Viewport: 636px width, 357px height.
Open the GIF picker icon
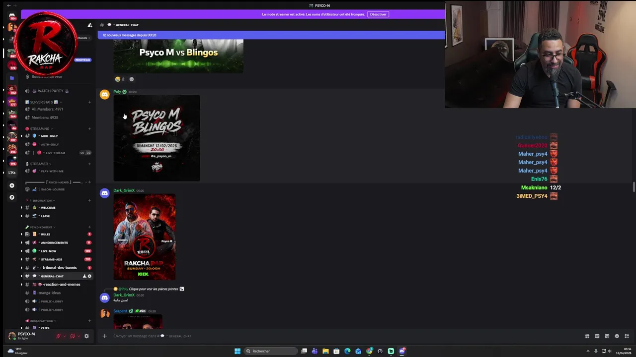597,336
